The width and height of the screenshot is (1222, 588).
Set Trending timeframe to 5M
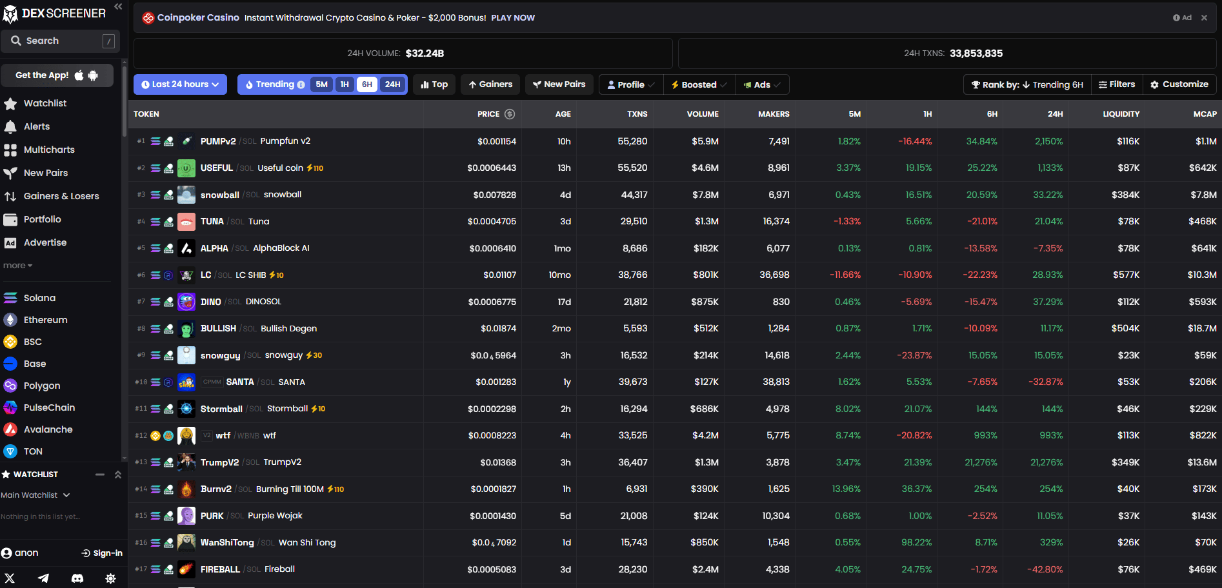tap(322, 84)
